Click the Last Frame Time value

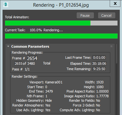click(x=99, y=57)
